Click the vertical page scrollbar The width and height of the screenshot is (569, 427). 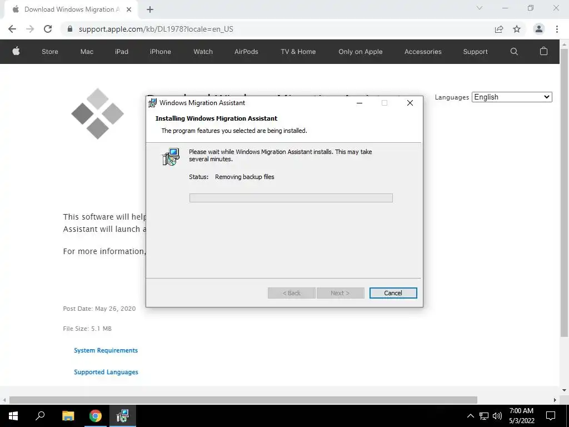(x=564, y=192)
